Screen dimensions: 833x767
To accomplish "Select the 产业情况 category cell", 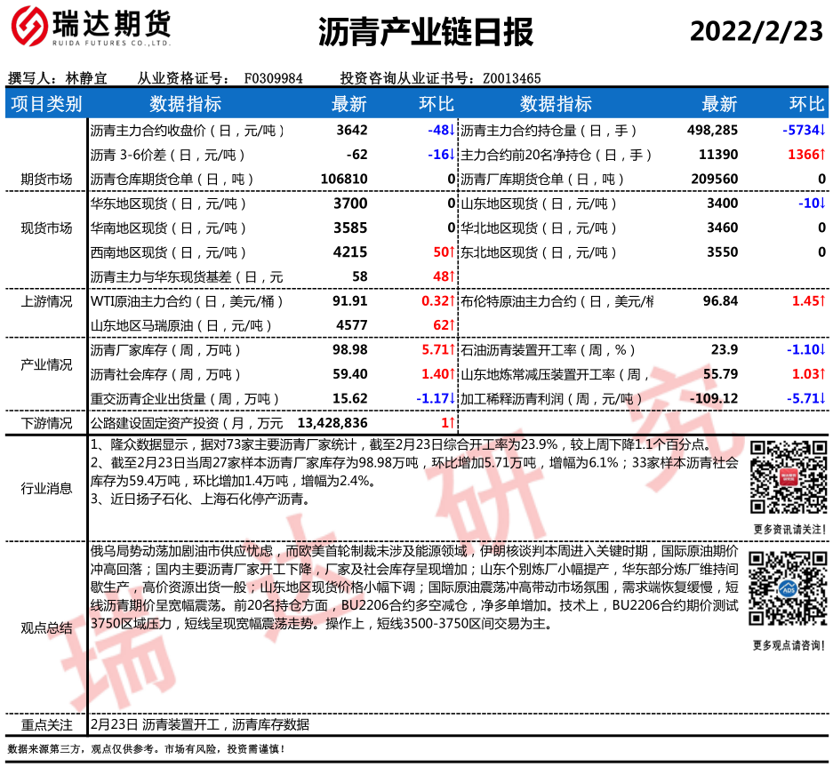I will (46, 364).
